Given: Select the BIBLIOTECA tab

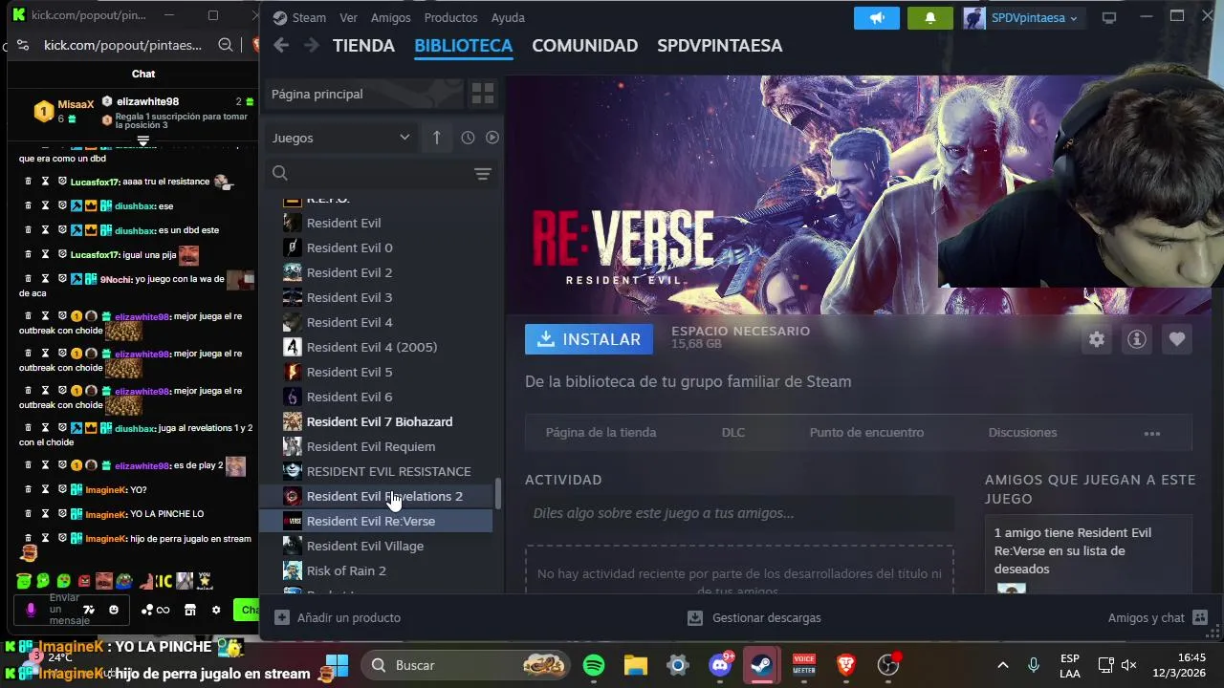Looking at the screenshot, I should coord(463,45).
